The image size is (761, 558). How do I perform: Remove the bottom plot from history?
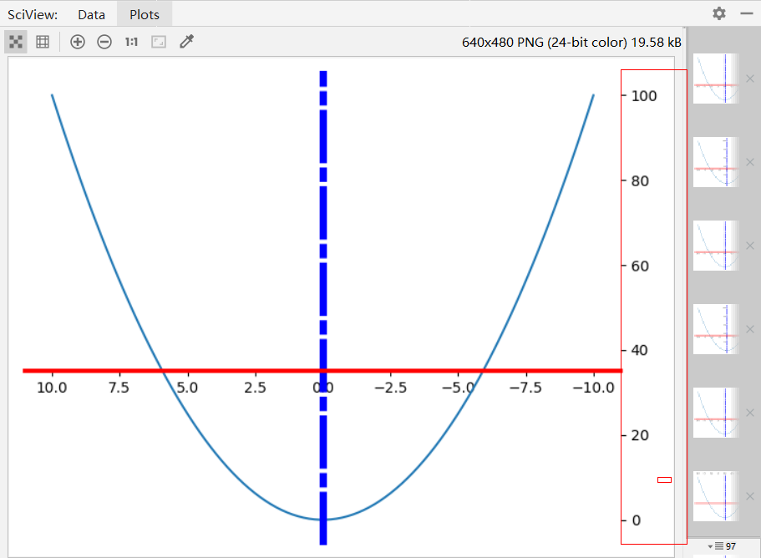click(x=750, y=496)
